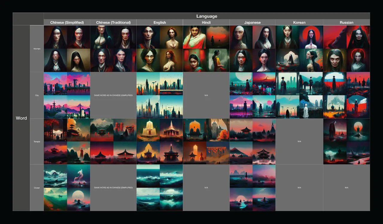This screenshot has height=224, width=383.
Task: Open Japanese City image with small pink sun
Action: click(264, 107)
